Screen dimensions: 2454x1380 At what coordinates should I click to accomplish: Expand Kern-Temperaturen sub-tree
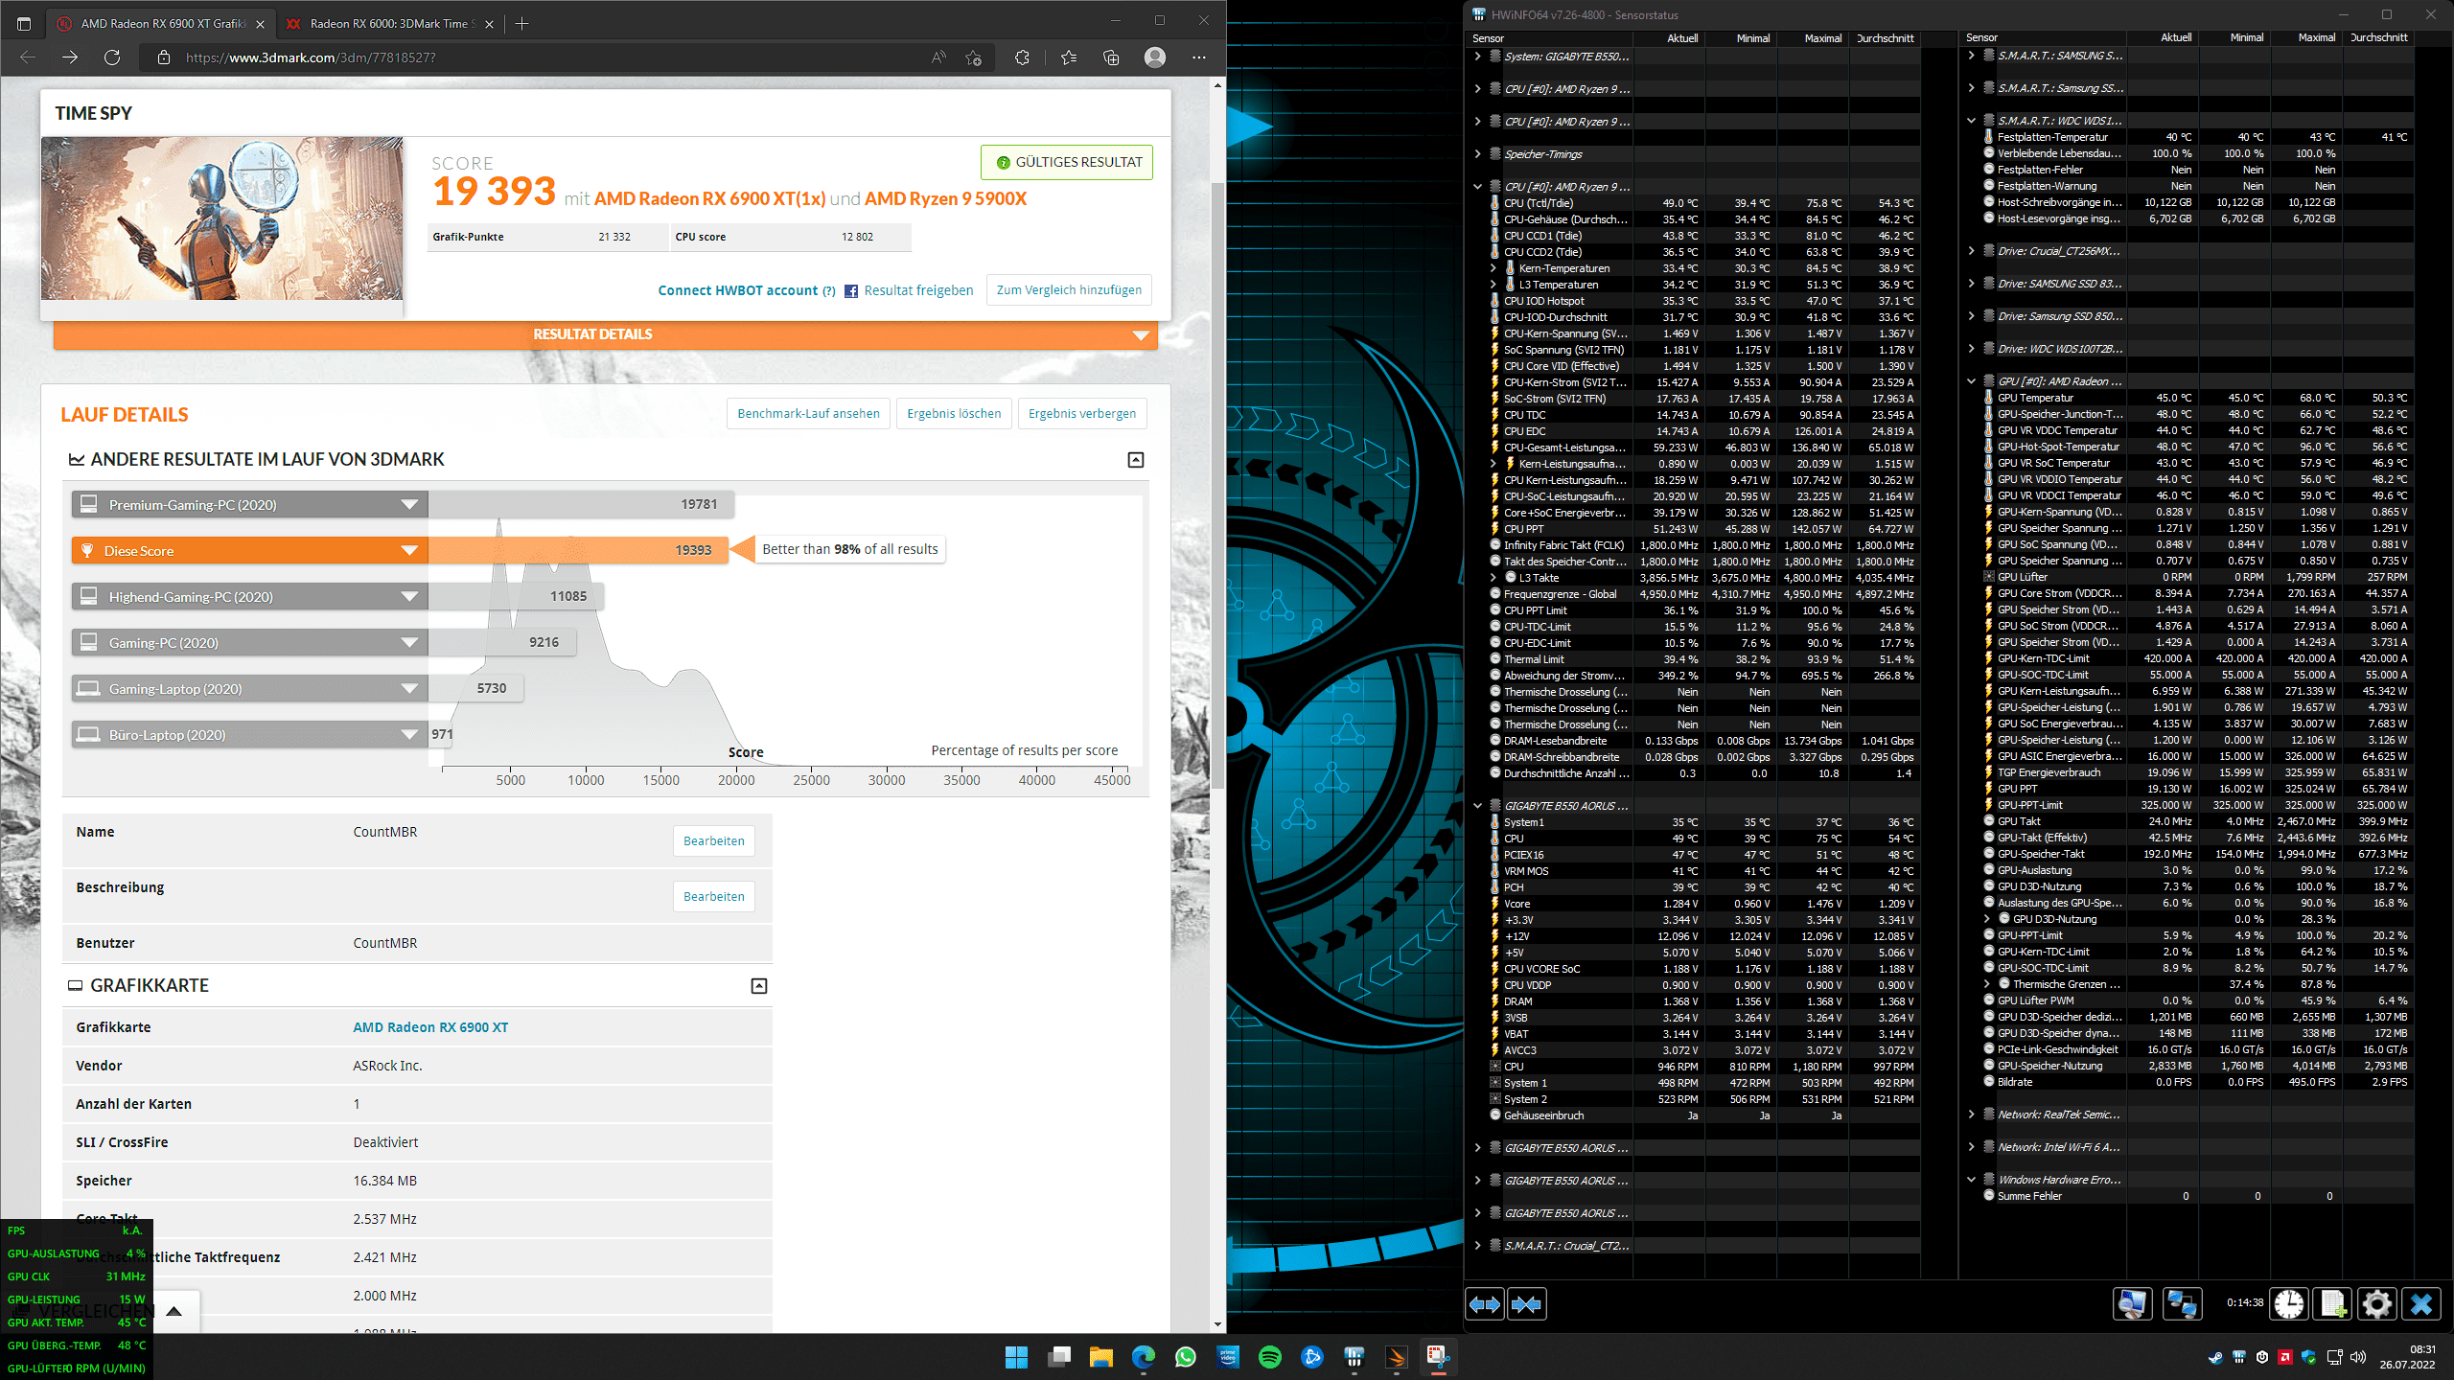pyautogui.click(x=1493, y=268)
